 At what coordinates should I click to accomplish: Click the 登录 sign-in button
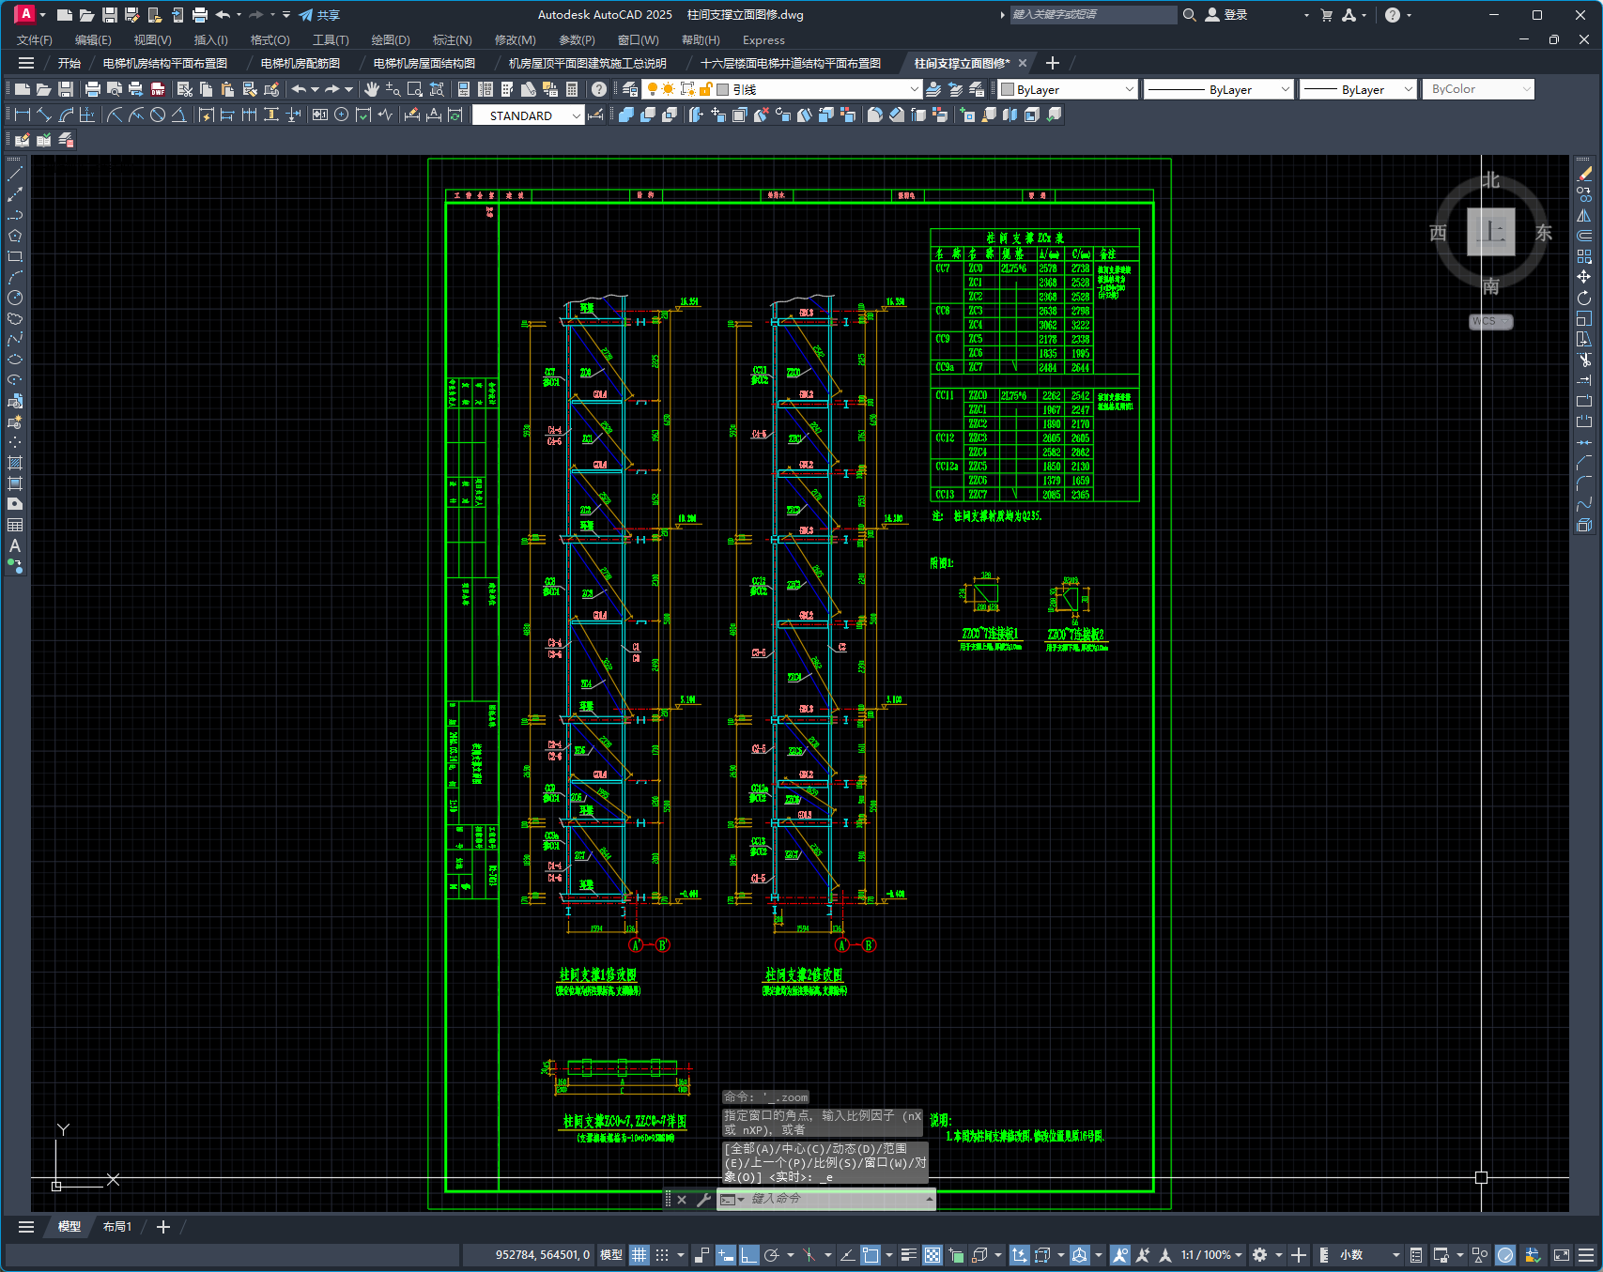tap(1226, 15)
